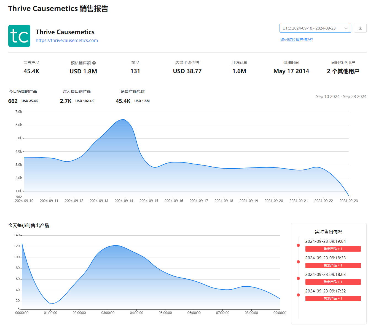Click the 今天每小时售出产品 chart heading

tap(29, 225)
